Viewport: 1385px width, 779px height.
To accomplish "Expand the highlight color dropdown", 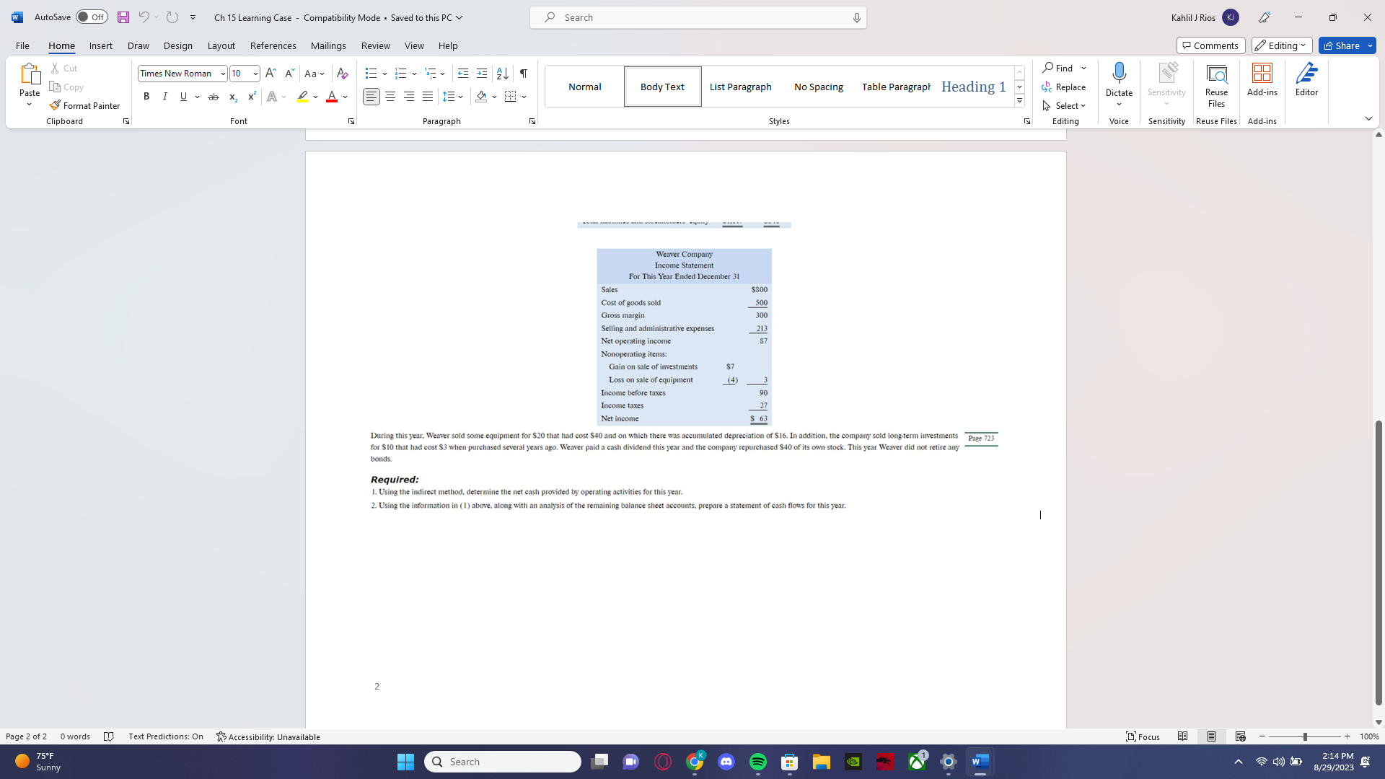I will [x=315, y=96].
